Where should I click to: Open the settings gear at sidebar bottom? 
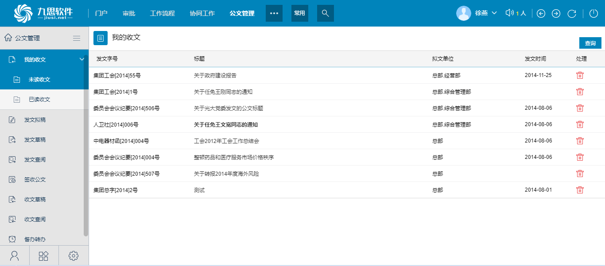(74, 255)
